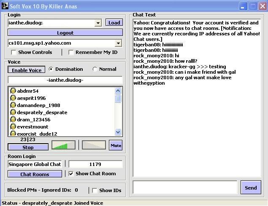Click the -ianthe.diudog- voice name field
Screen dimensions: 268x206
(x=65, y=80)
